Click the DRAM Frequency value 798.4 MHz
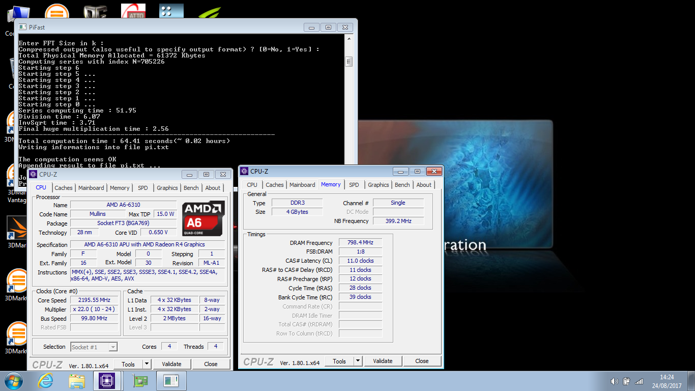The height and width of the screenshot is (391, 695). pyautogui.click(x=360, y=242)
